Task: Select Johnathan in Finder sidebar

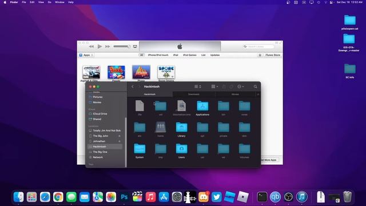Action: (99, 141)
